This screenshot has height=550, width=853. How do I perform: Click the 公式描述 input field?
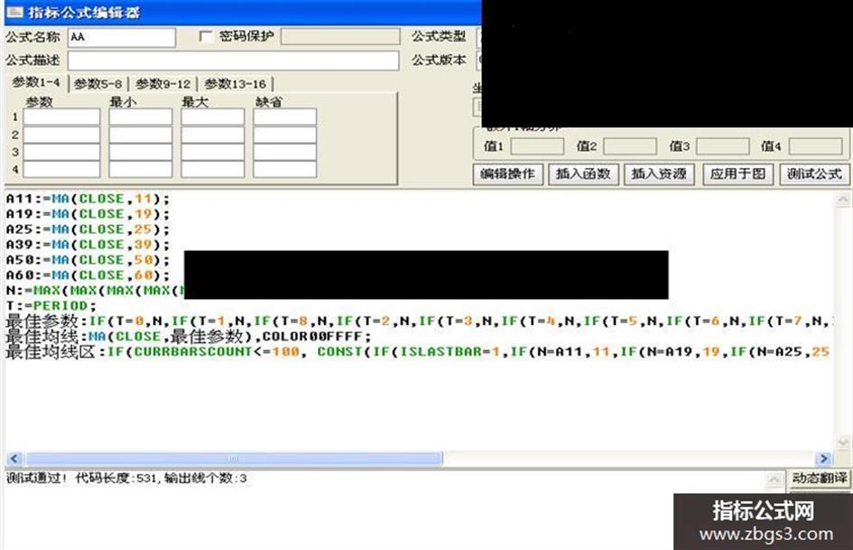pyautogui.click(x=234, y=61)
